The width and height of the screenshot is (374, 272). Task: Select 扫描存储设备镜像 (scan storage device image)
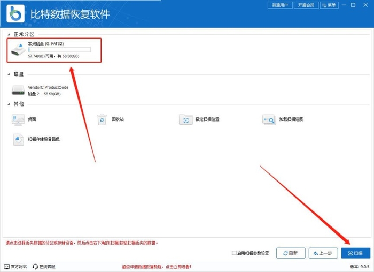point(19,139)
